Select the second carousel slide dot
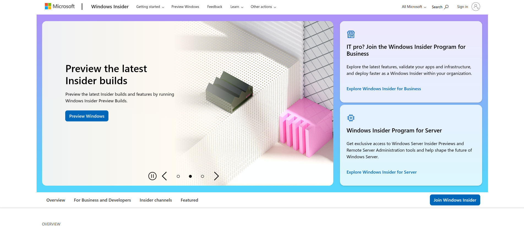 [190, 176]
